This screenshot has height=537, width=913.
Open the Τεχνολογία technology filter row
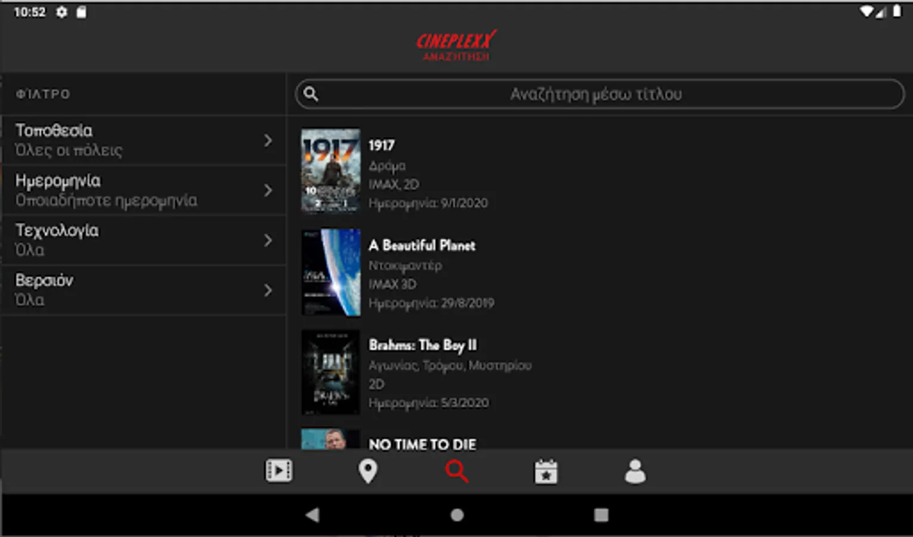pyautogui.click(x=143, y=240)
